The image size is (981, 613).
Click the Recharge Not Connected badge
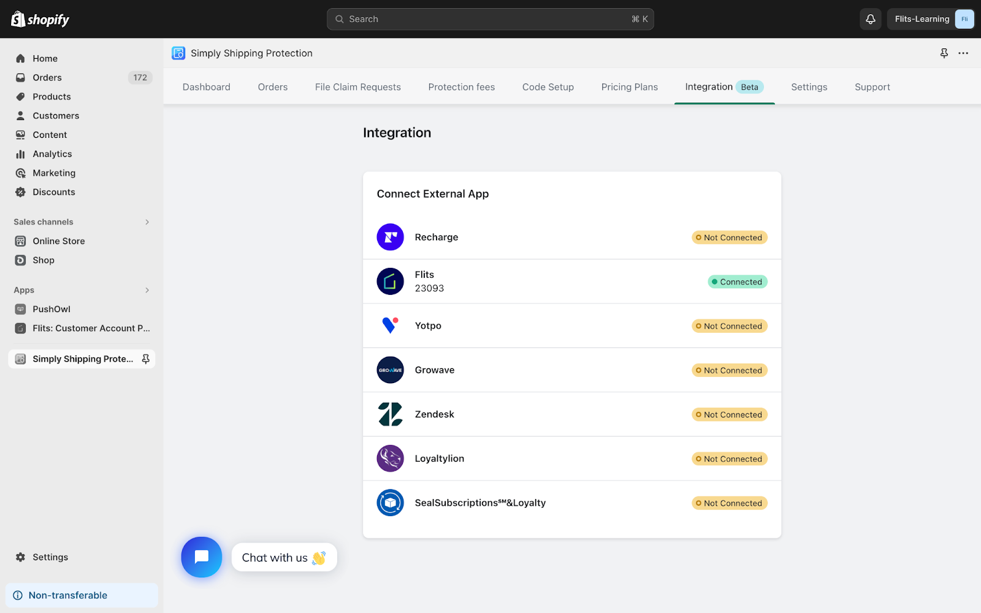click(730, 237)
